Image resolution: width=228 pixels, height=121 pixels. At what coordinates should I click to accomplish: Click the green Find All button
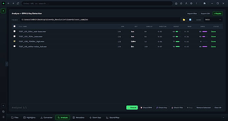132,108
